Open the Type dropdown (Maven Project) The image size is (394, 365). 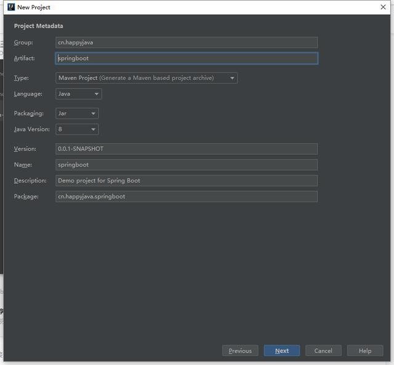[x=147, y=78]
